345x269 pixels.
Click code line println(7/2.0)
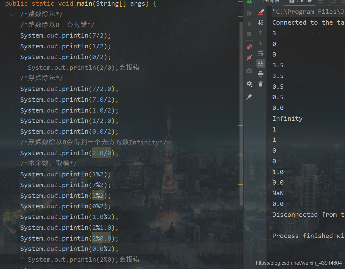pyautogui.click(x=69, y=89)
